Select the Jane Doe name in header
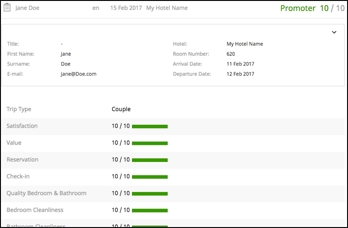This screenshot has height=228, width=348. tap(27, 8)
